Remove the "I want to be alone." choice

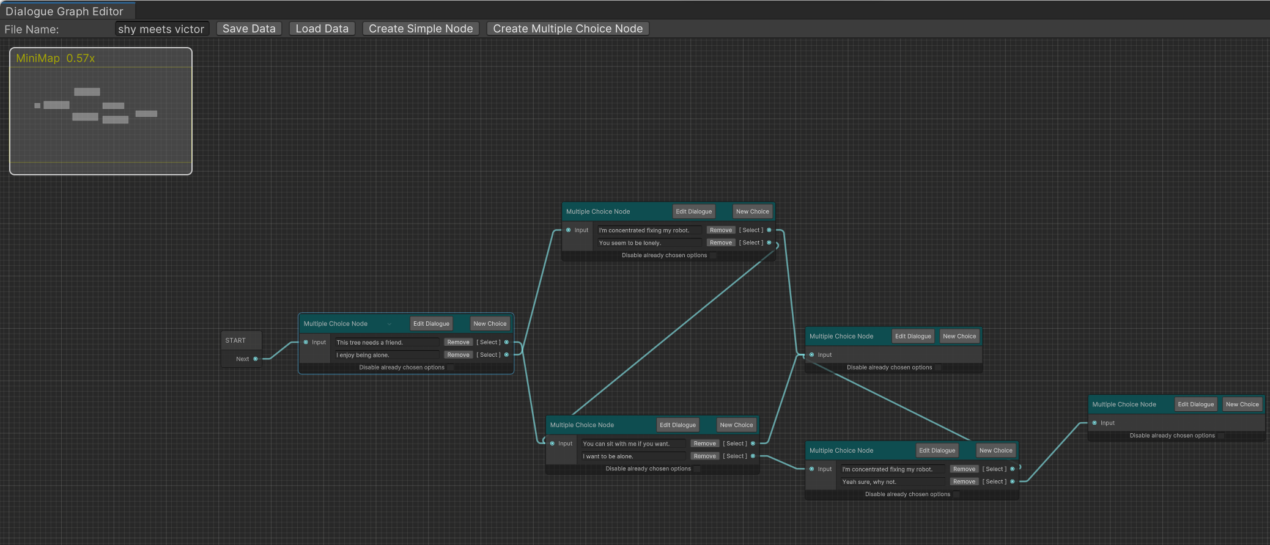pyautogui.click(x=704, y=456)
